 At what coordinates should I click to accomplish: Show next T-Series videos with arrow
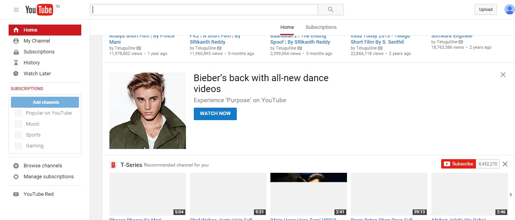click(511, 195)
